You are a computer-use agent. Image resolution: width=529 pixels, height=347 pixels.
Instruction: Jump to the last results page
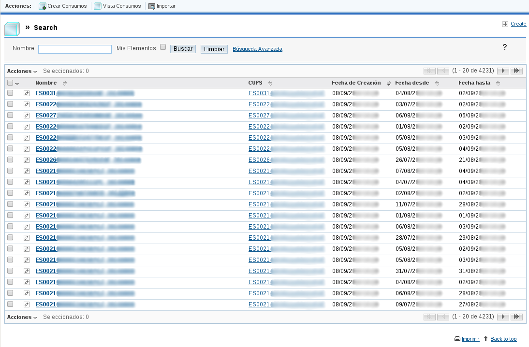coord(516,71)
